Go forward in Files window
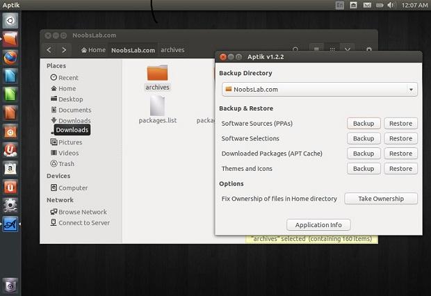This screenshot has height=296, width=431. click(64, 50)
